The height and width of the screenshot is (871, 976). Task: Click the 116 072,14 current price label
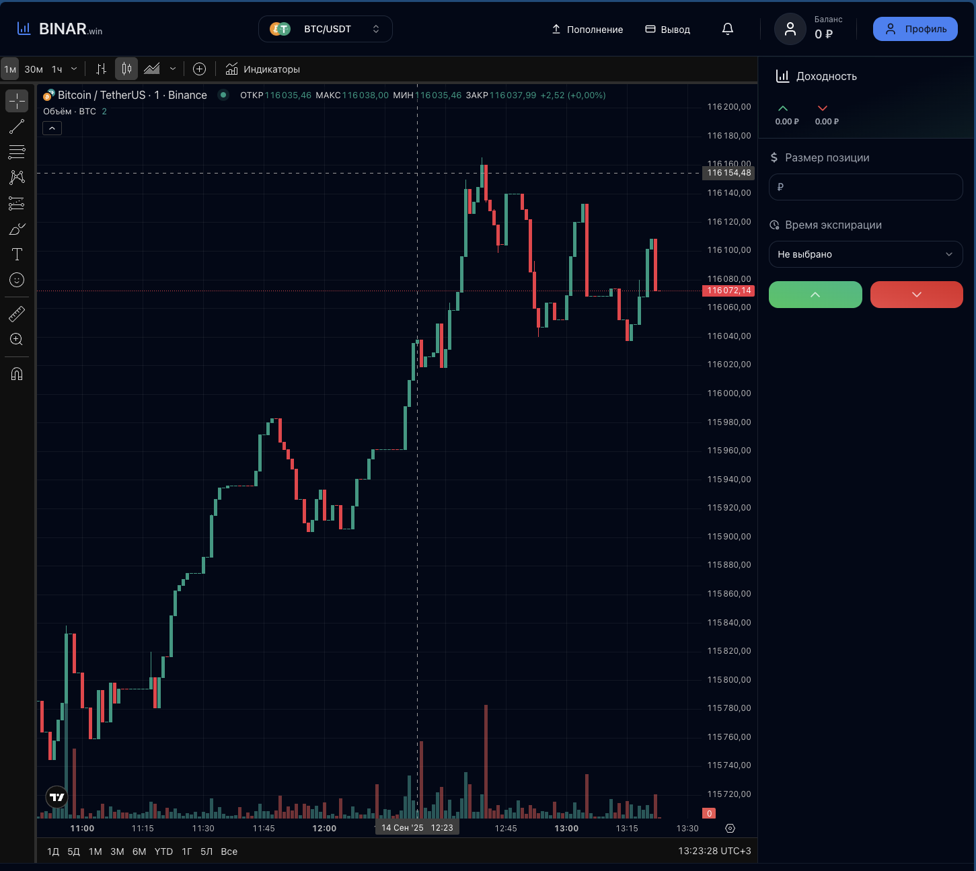coord(728,291)
